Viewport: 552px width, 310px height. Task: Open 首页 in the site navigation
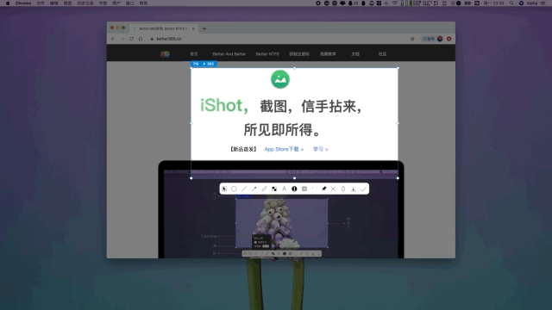(194, 54)
